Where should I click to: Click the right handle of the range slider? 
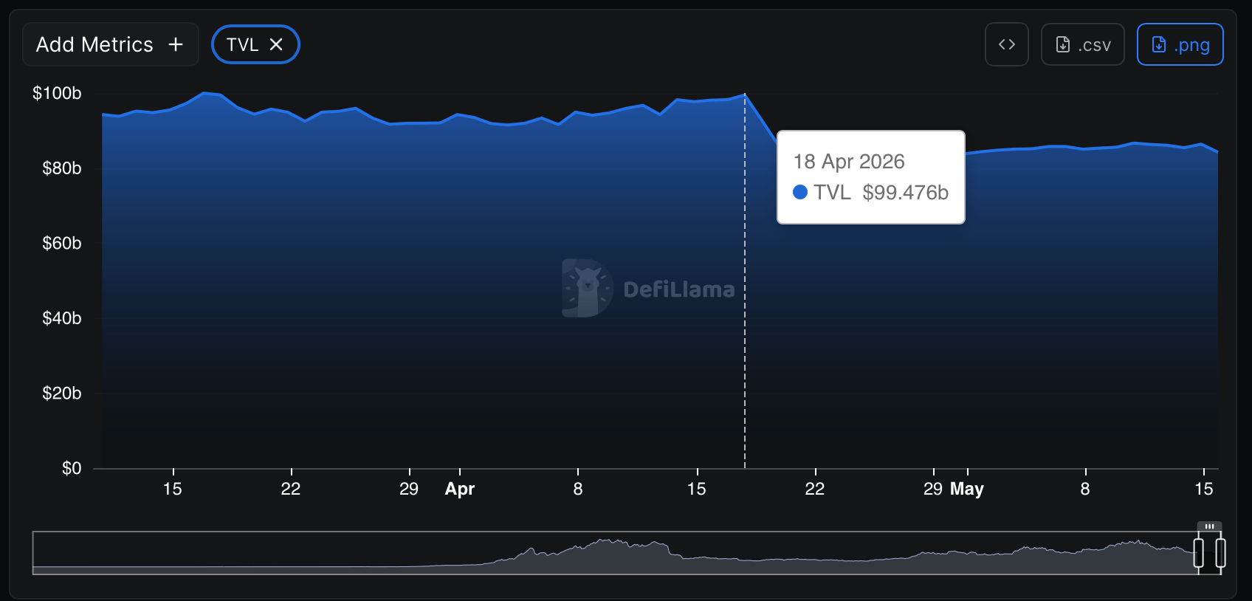tap(1221, 553)
